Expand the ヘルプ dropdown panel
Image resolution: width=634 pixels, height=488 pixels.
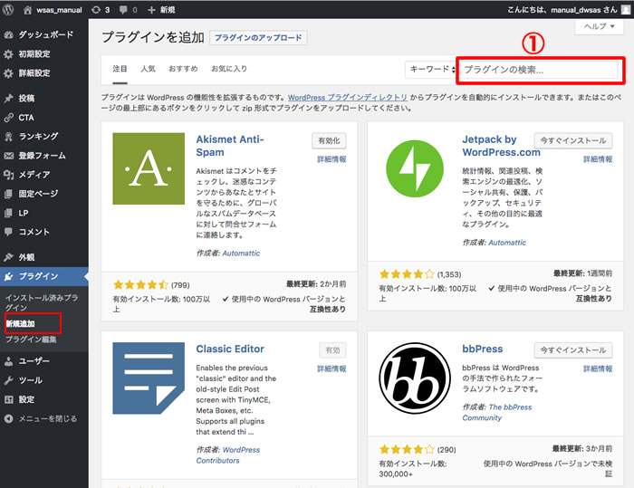pos(600,28)
